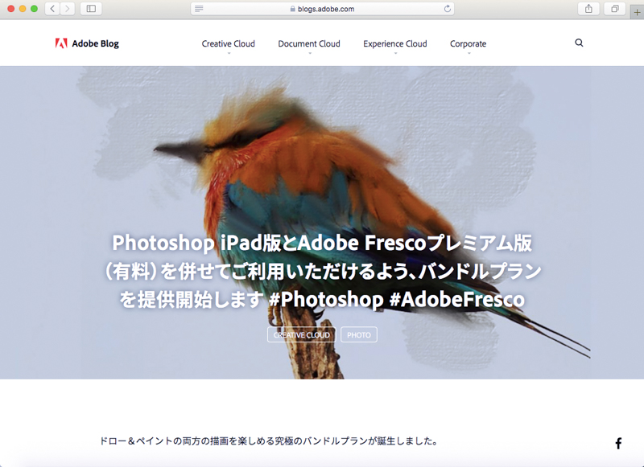Go back with Safari's back arrow

click(52, 9)
